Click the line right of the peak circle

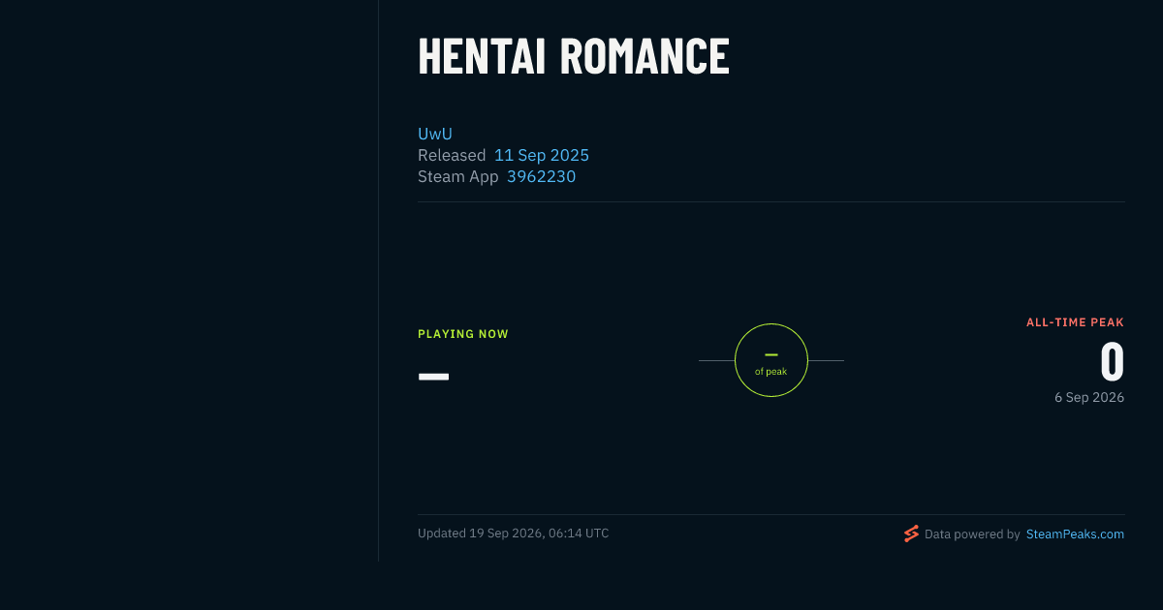[826, 360]
